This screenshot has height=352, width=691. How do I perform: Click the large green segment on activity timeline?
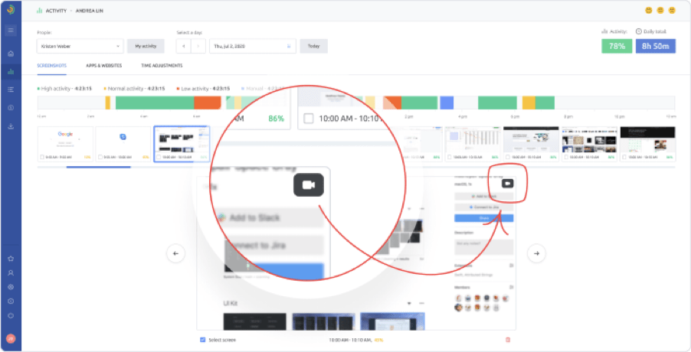155,103
